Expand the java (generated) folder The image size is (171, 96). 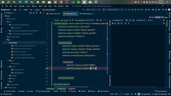[6, 37]
